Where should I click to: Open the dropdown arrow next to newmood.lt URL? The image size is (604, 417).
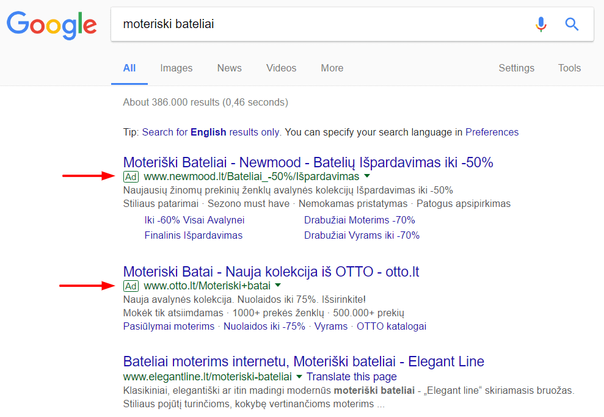click(366, 176)
